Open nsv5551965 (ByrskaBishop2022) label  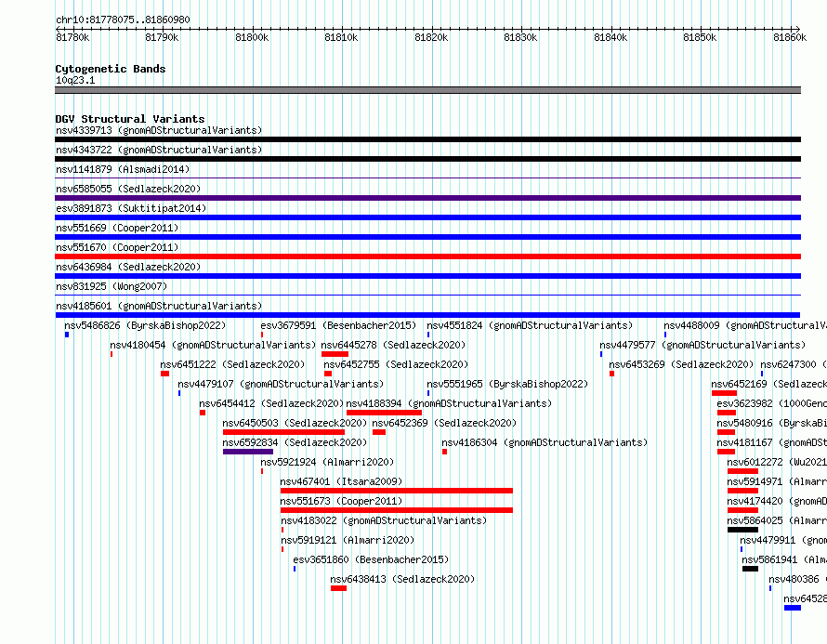click(x=507, y=384)
